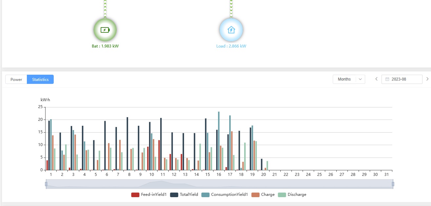
Task: Click the Load : 2.866 kW label
Action: click(x=231, y=46)
